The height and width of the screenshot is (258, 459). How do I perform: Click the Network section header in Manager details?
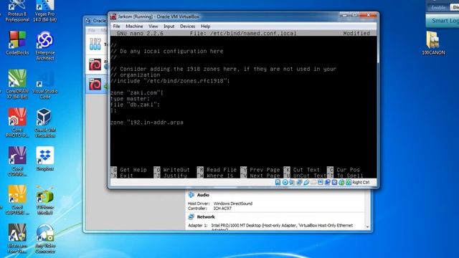click(206, 216)
